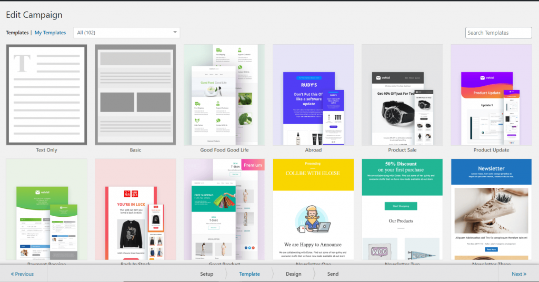
Task: Proceed with the Next button
Action: tap(518, 274)
